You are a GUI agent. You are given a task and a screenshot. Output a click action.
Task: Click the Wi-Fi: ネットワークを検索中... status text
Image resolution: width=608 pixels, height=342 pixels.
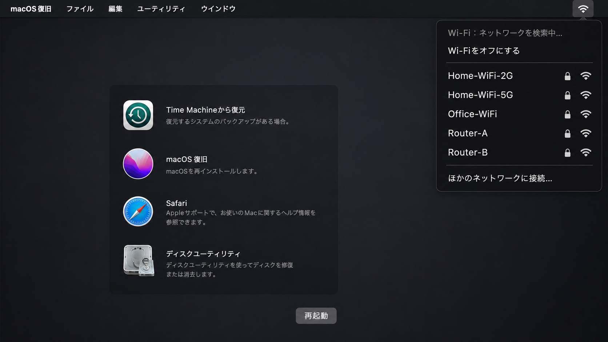pyautogui.click(x=505, y=33)
